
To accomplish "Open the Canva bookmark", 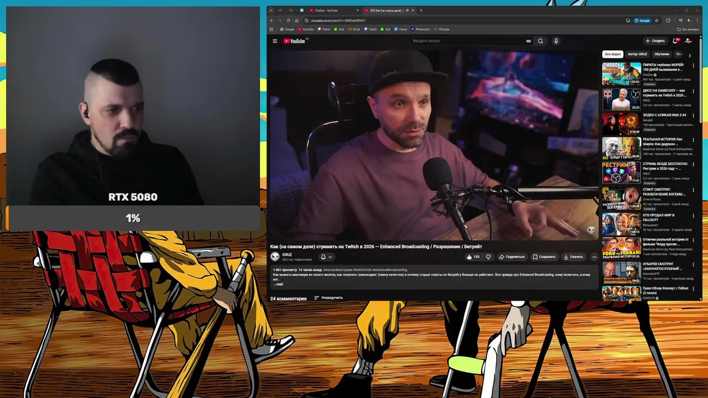I will 400,29.
